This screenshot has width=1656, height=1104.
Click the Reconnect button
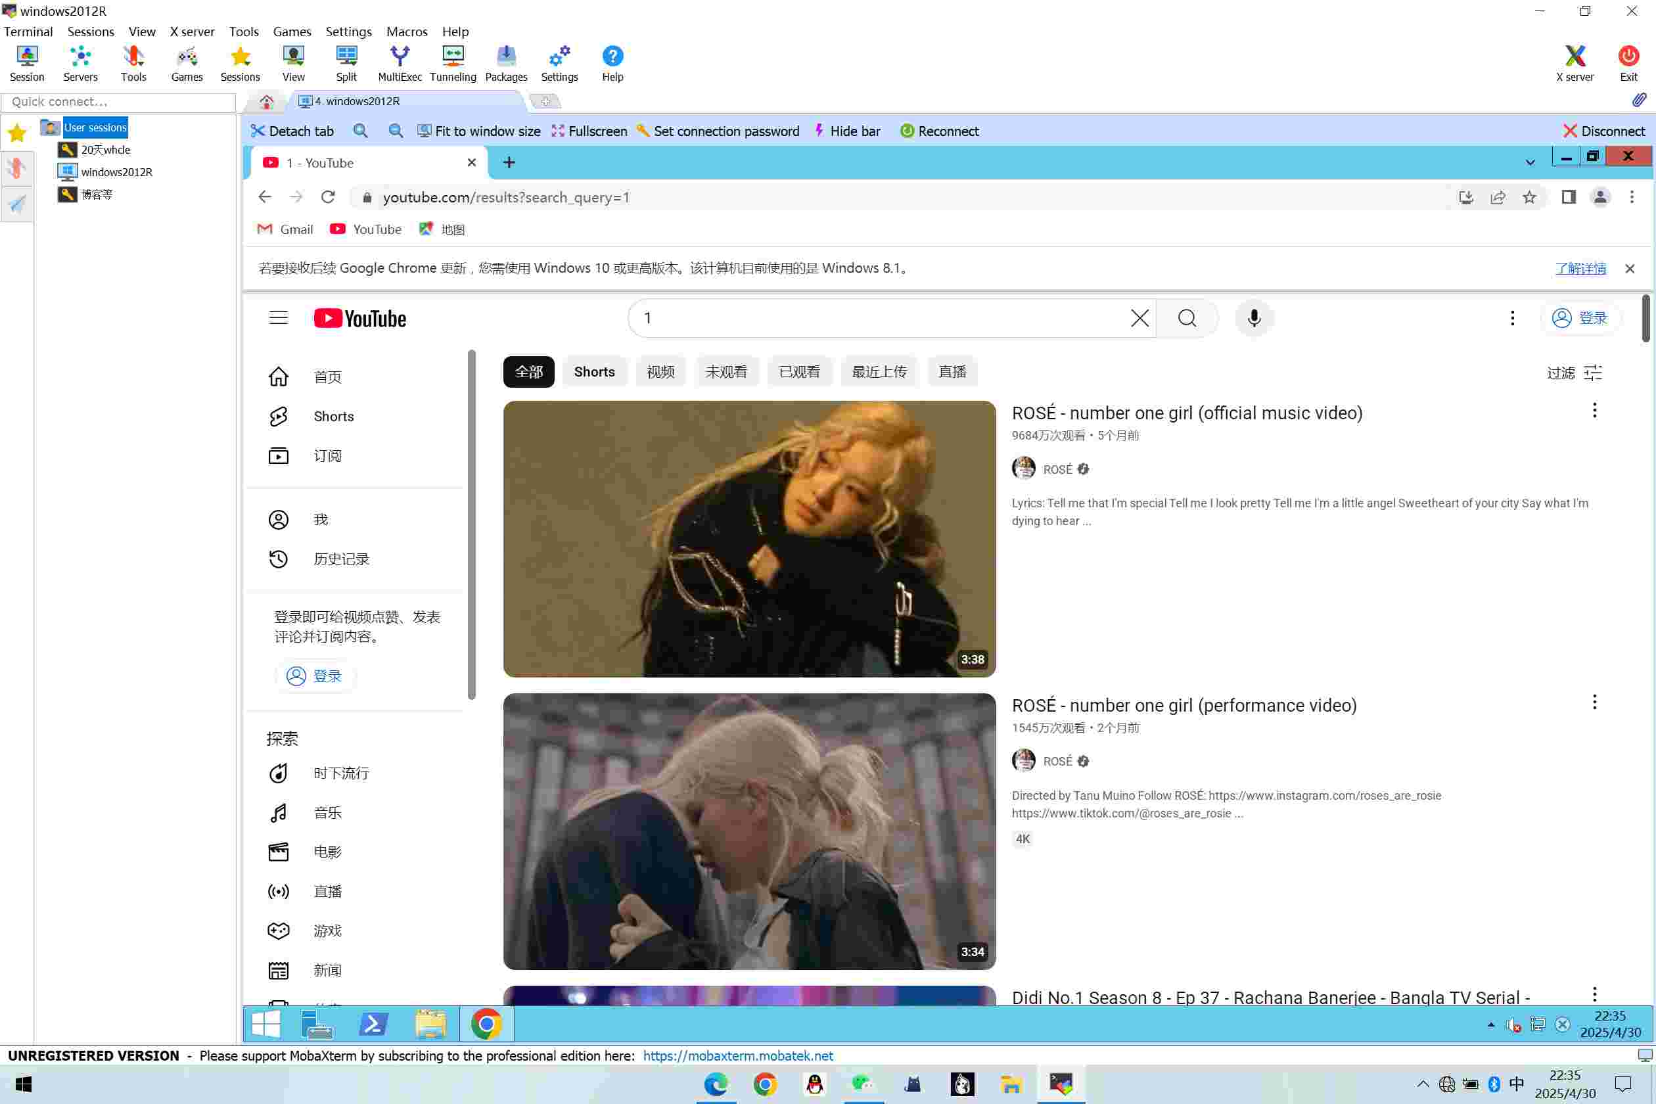click(x=939, y=131)
